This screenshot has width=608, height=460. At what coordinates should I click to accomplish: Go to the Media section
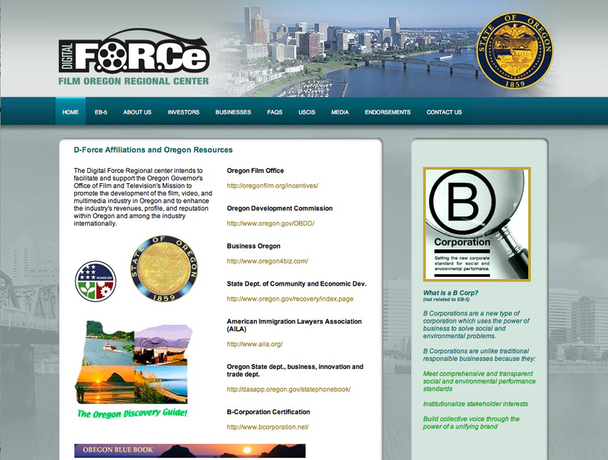[x=340, y=112]
